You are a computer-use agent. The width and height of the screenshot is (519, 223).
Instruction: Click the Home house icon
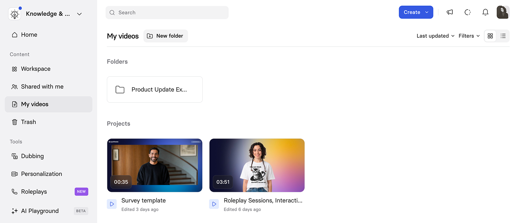pos(15,35)
